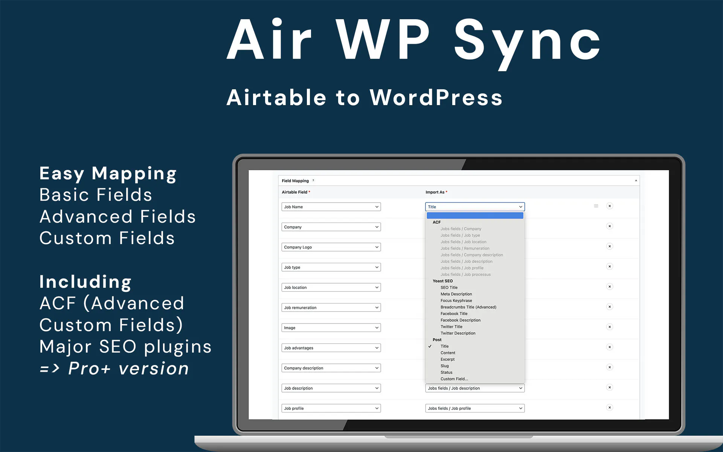
Task: Select the blank highlighted option in list
Action: 475,215
